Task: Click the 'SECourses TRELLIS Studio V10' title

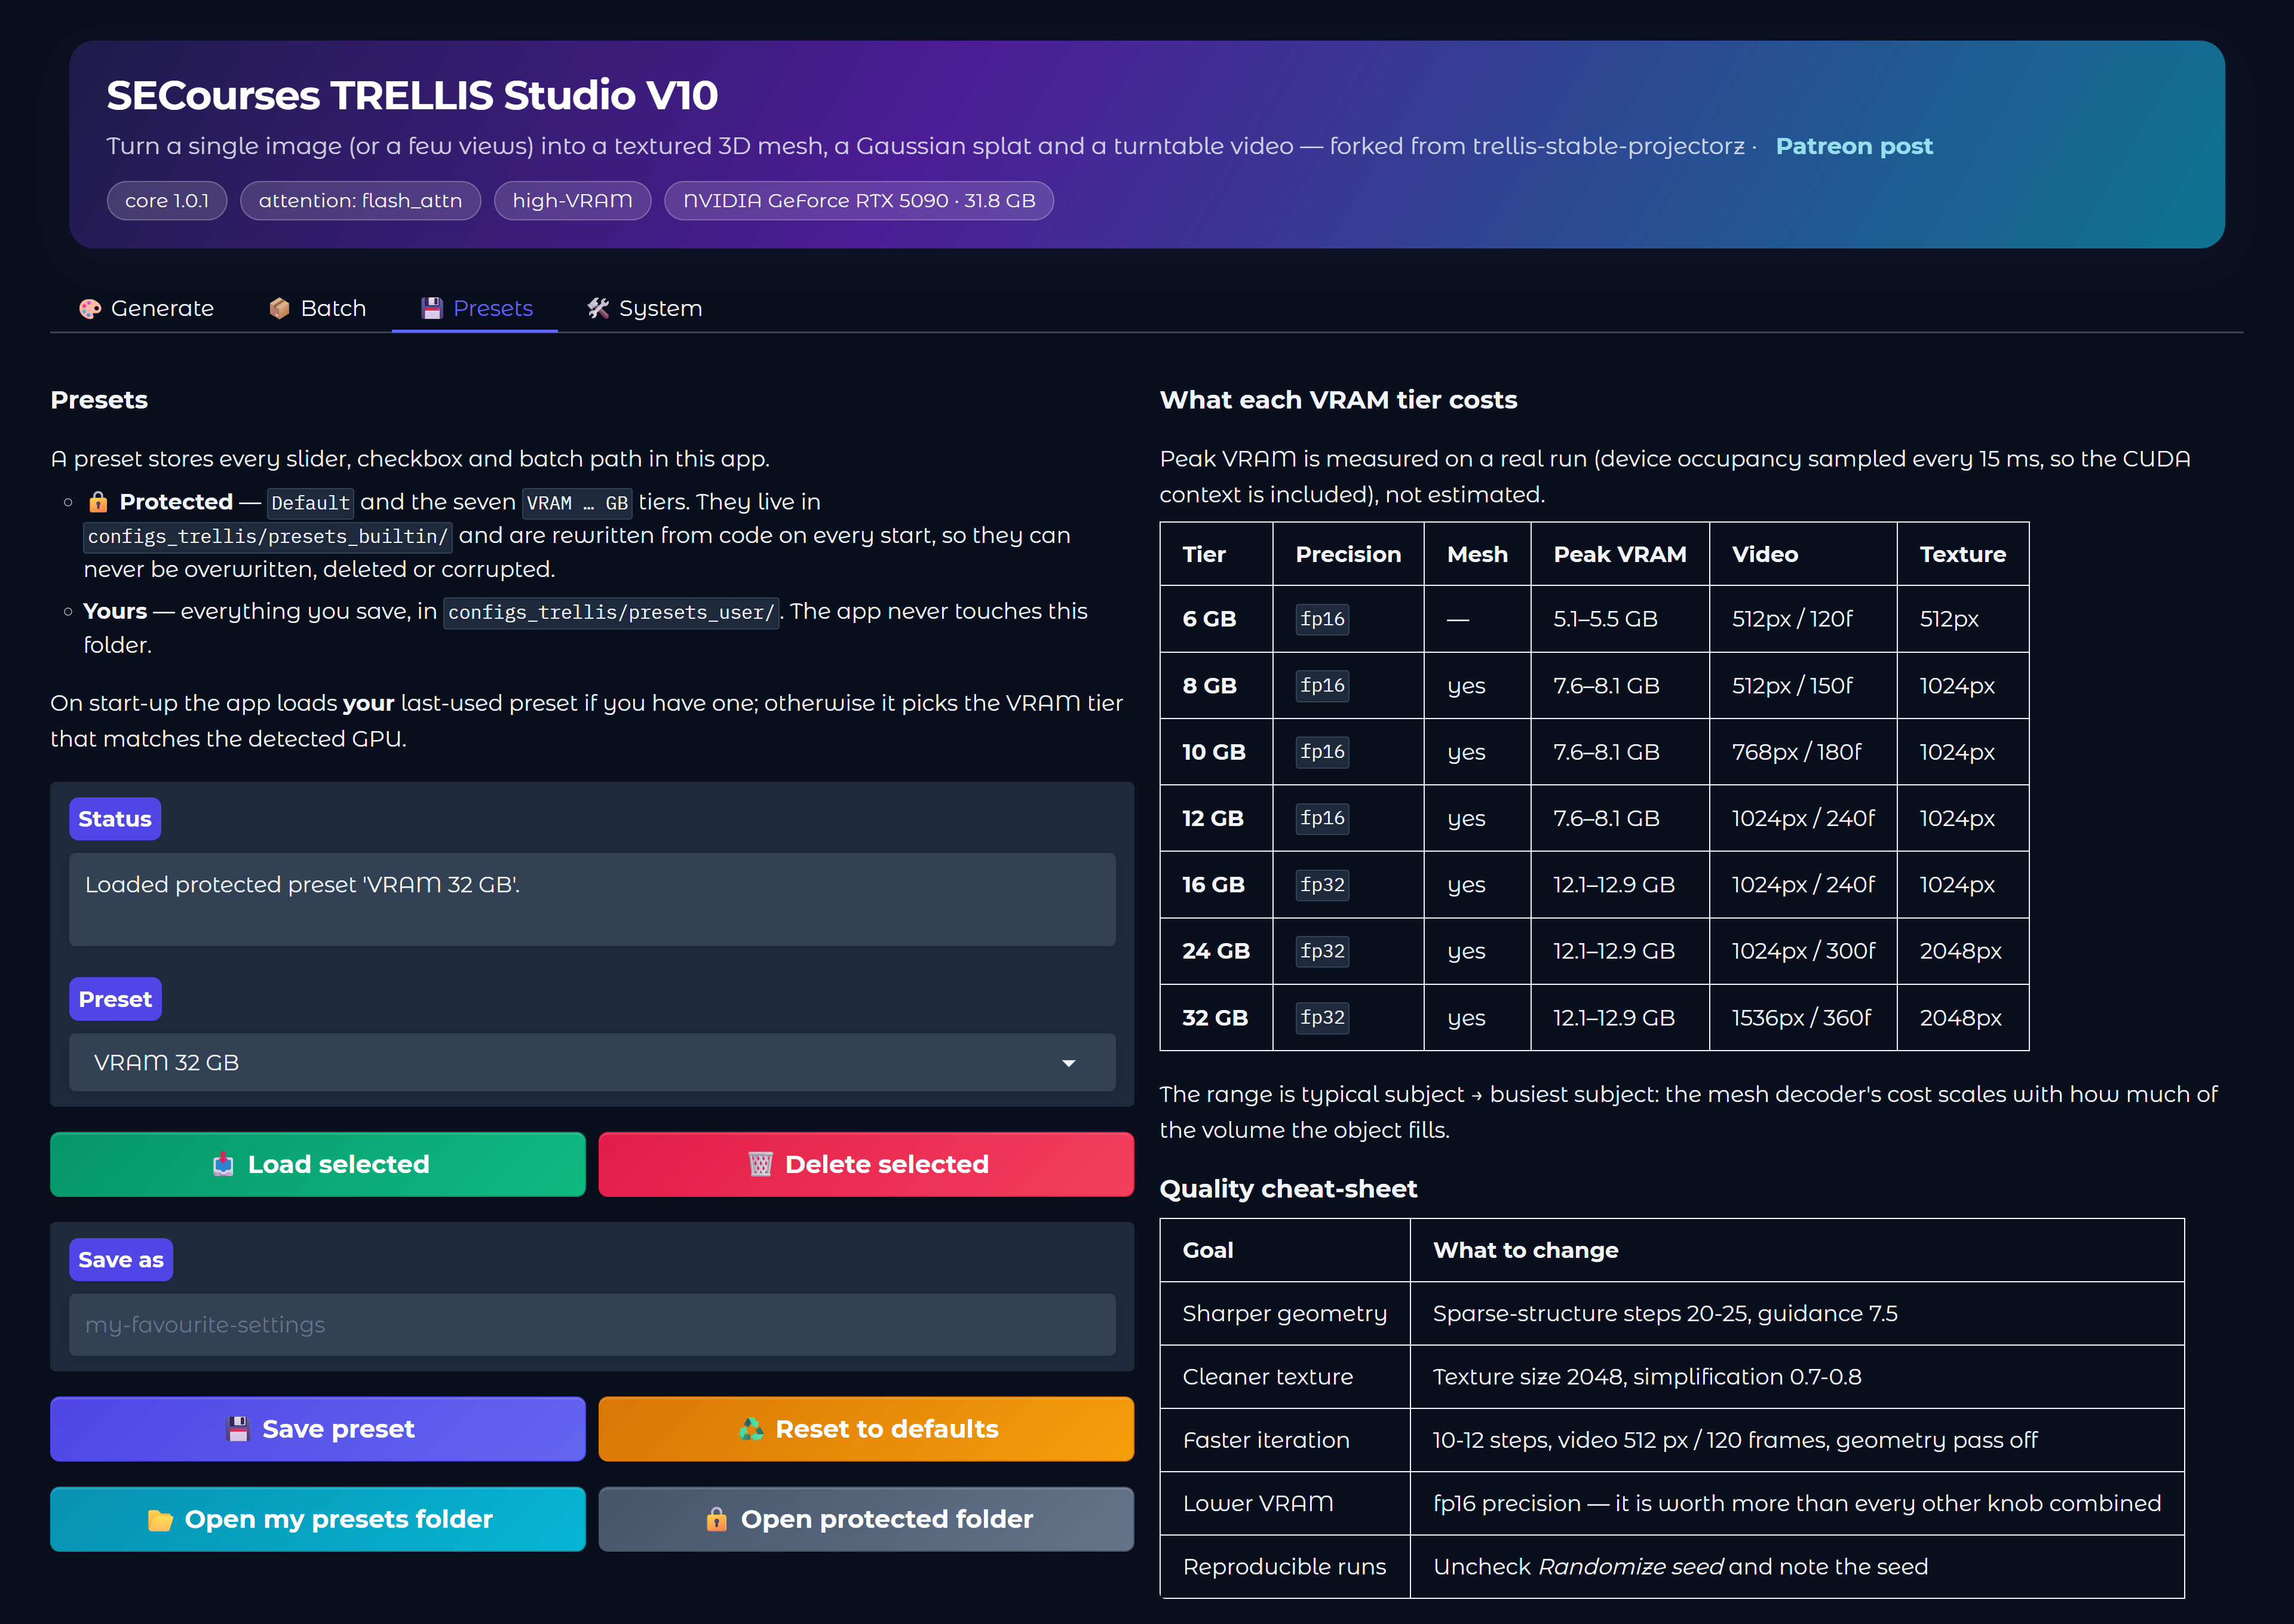Action: click(412, 96)
